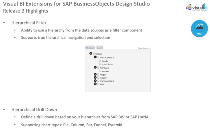The width and height of the screenshot is (210, 129).
Task: Open the Level tab
Action: (99, 48)
